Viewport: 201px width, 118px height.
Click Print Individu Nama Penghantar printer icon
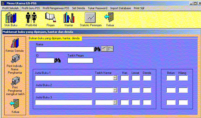[15, 59]
